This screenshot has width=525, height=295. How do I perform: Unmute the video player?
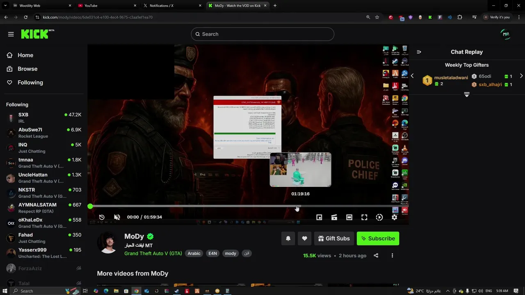[117, 217]
